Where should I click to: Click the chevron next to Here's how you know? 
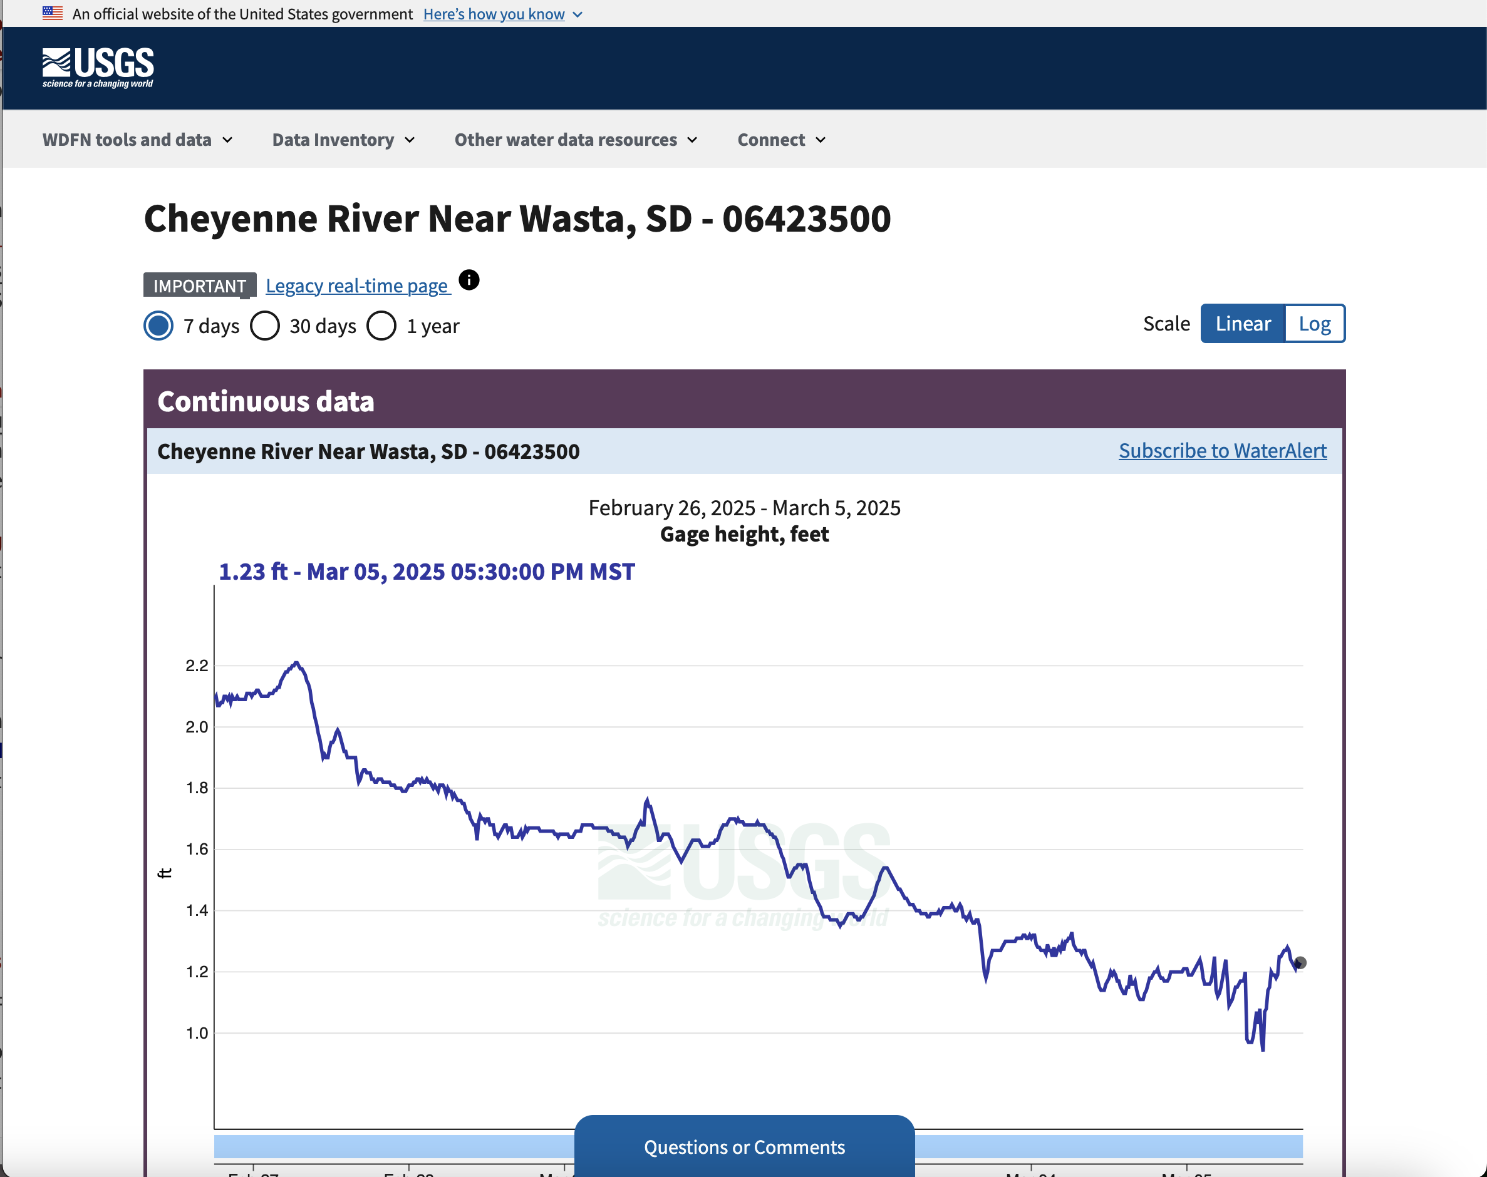578,14
